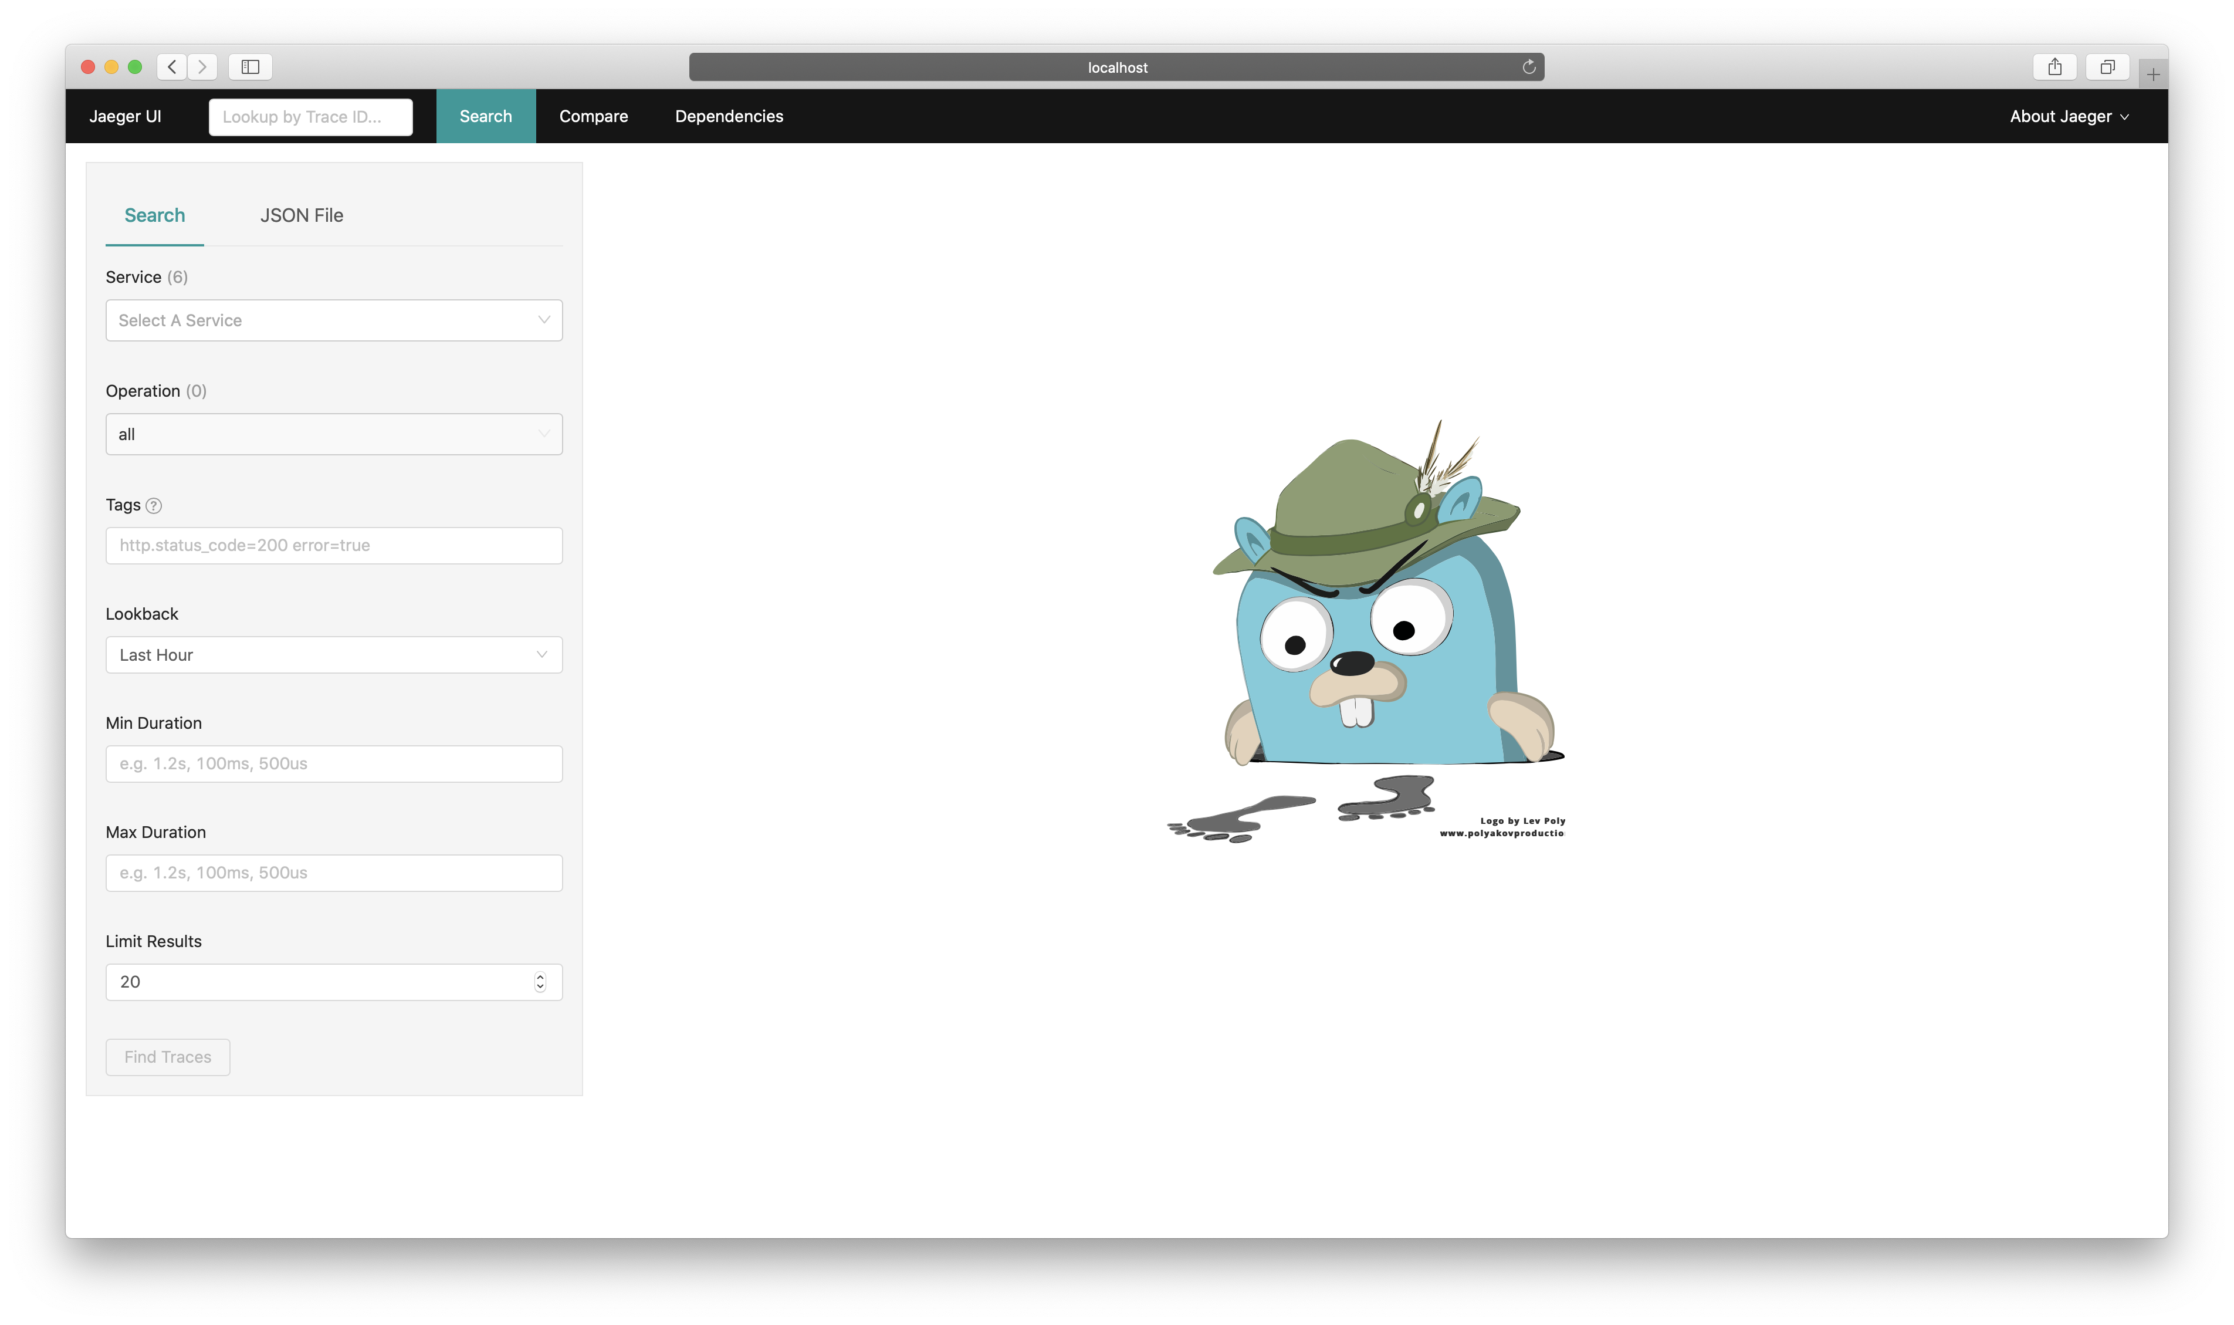Click the Limit Results stepper arrows
Viewport: 2234px width, 1325px height.
540,982
